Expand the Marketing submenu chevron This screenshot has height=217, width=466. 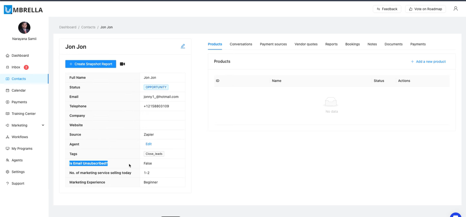(x=43, y=125)
